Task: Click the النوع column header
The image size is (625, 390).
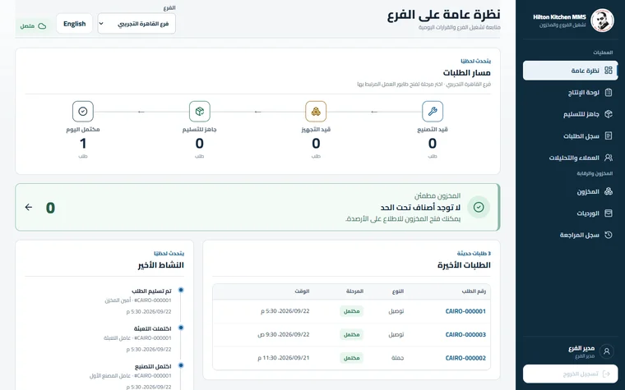Action: [398, 291]
